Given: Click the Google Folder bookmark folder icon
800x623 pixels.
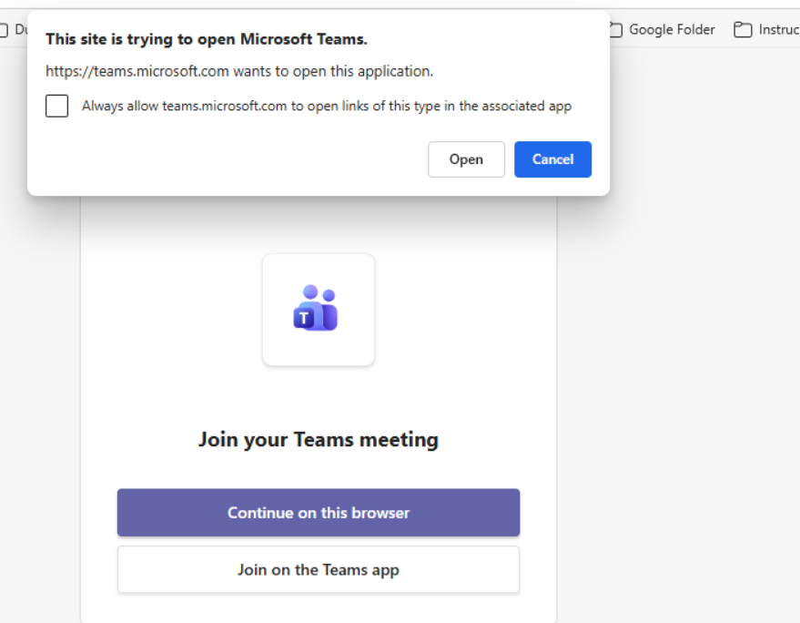Looking at the screenshot, I should pos(615,30).
